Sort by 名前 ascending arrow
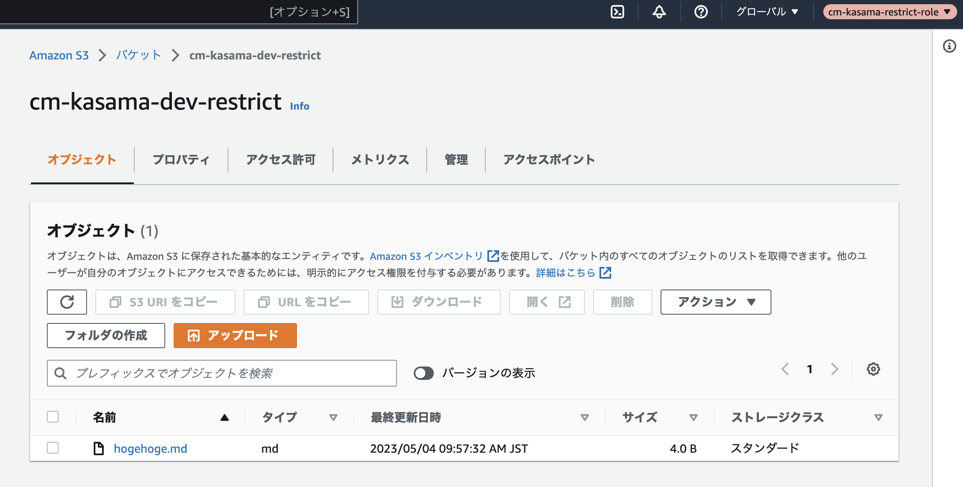Screen dimensions: 963x487 pyautogui.click(x=225, y=417)
